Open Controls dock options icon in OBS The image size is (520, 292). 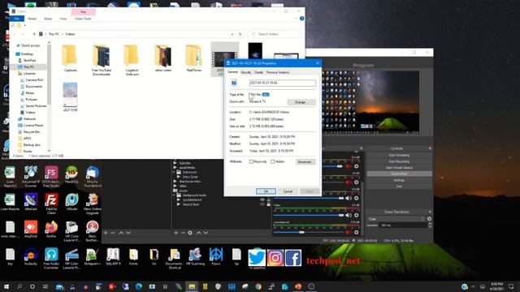430,148
